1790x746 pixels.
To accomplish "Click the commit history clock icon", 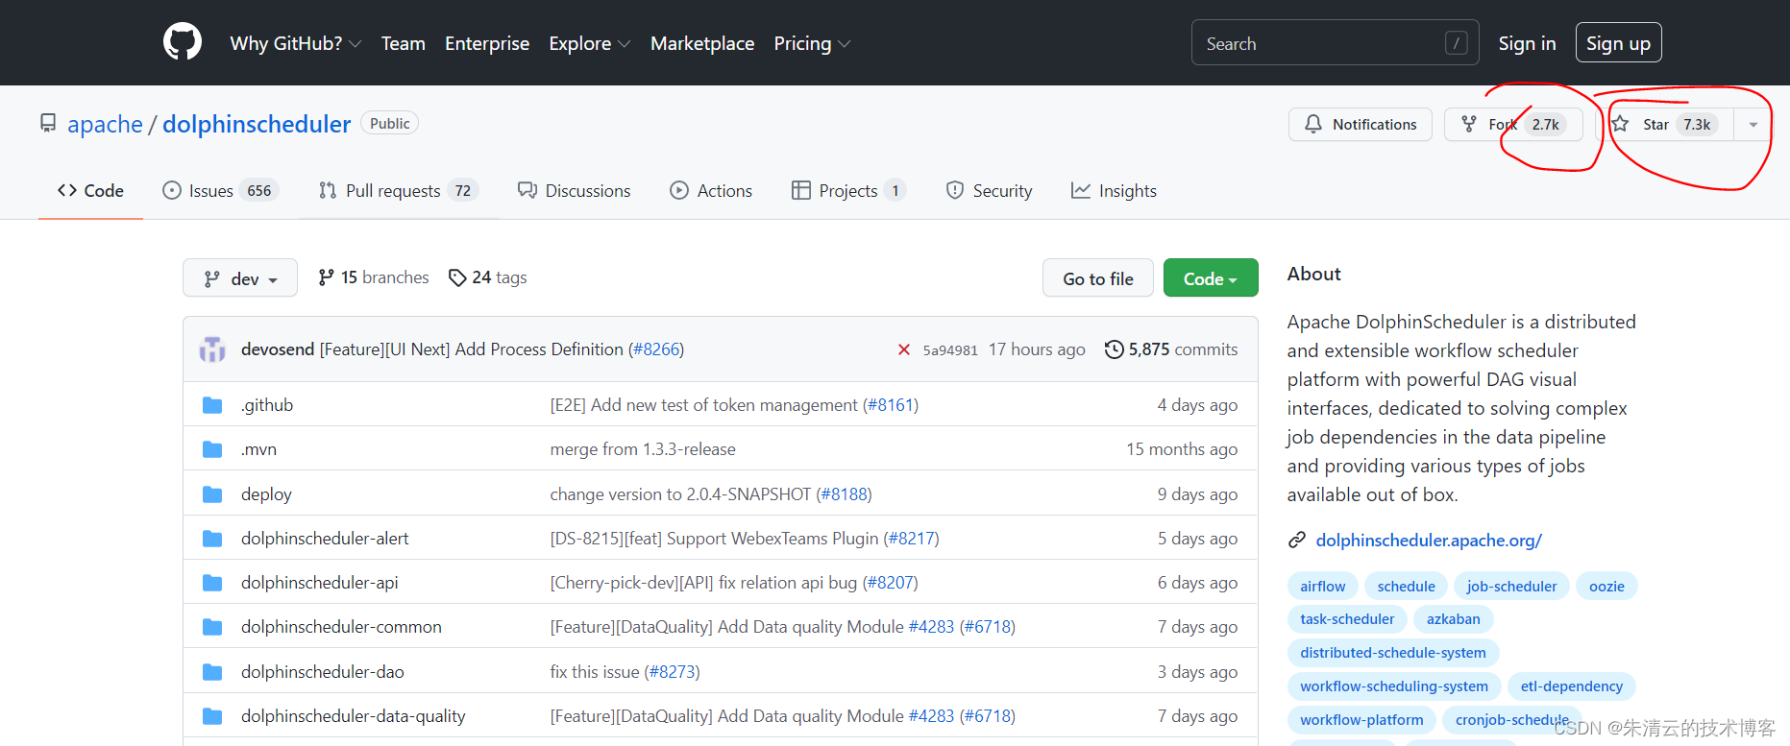I will (x=1114, y=349).
